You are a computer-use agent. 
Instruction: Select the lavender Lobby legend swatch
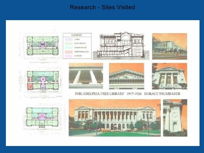69,39
